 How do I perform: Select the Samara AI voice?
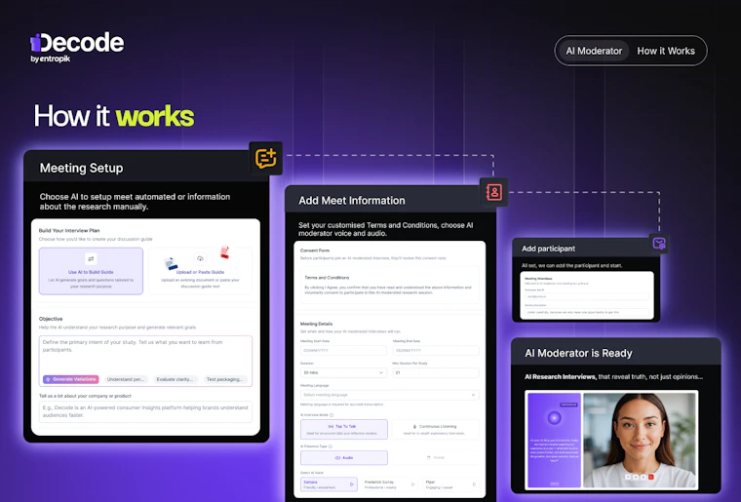click(329, 484)
